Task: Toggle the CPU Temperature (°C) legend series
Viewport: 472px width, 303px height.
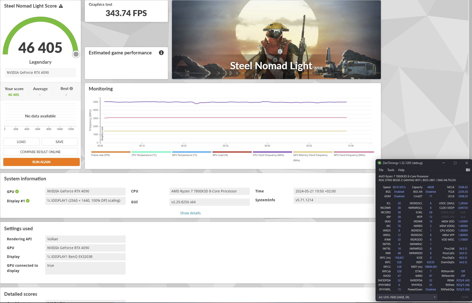Action: [x=151, y=154]
